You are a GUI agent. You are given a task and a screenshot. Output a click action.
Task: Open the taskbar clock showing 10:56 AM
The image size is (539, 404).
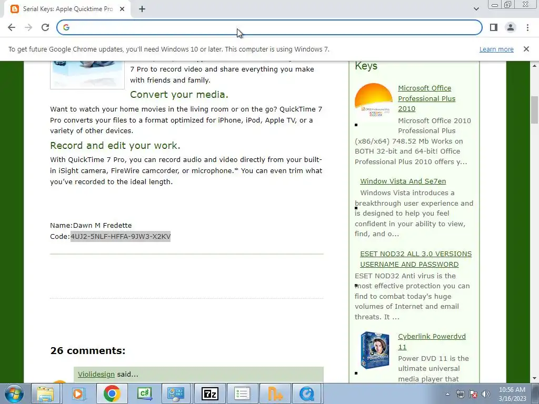pyautogui.click(x=512, y=394)
